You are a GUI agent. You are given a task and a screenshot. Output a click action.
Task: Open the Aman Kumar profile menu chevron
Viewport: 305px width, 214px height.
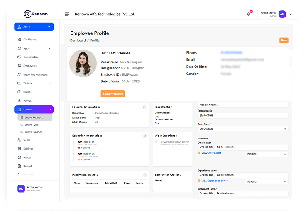point(290,14)
